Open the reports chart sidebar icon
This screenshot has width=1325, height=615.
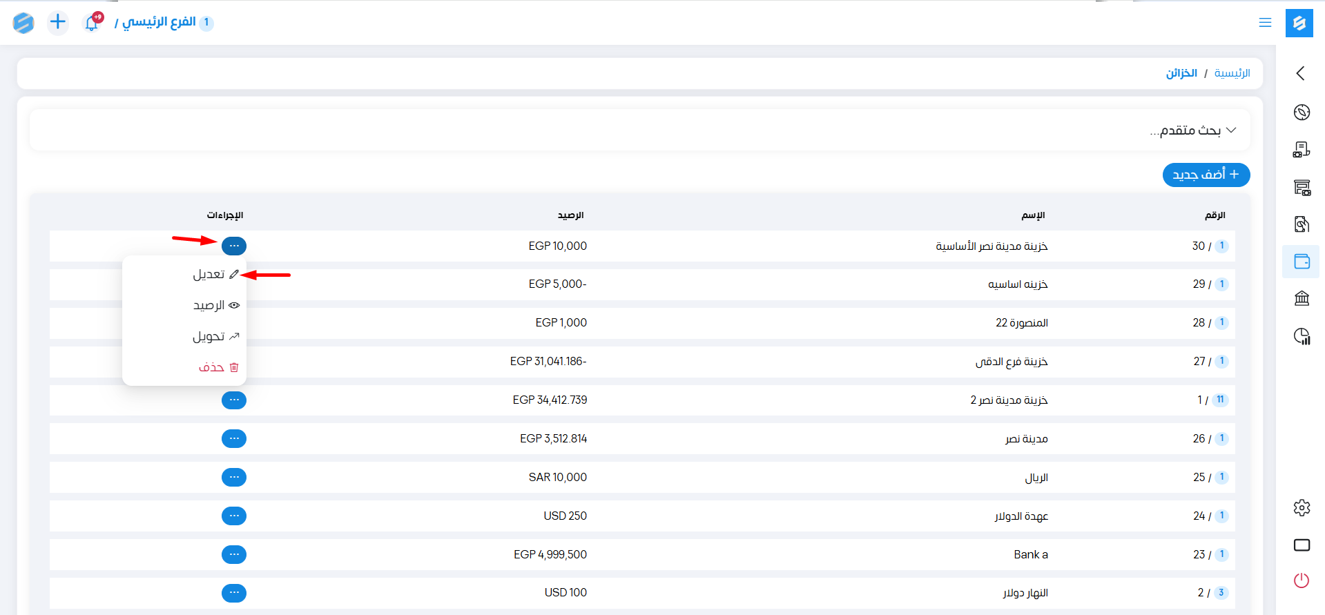point(1302,336)
